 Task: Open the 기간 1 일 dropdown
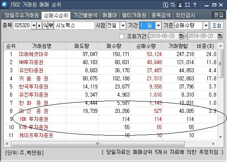click(158, 26)
